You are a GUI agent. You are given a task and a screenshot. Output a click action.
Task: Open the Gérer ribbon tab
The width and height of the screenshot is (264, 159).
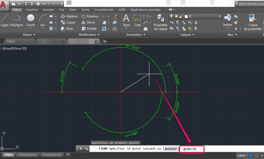coord(73,10)
